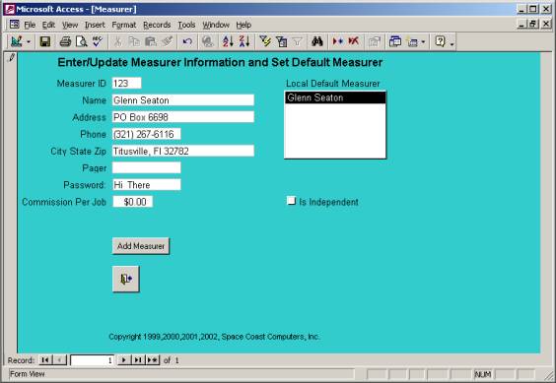This screenshot has height=383, width=556.
Task: Click the record number box
Action: click(92, 360)
